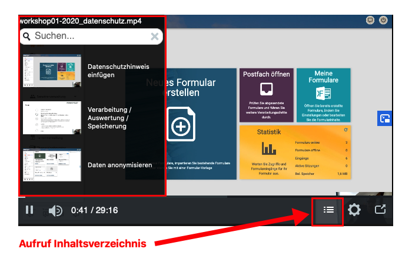The image size is (412, 265).
Task: Click the monitor icon in top right corner
Action: 370,20
